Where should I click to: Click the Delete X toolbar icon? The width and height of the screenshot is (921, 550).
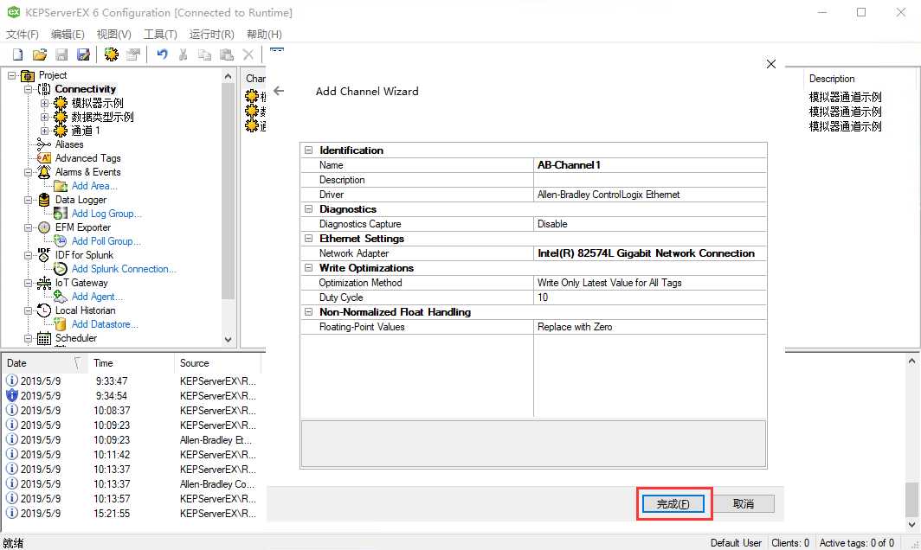coord(248,54)
